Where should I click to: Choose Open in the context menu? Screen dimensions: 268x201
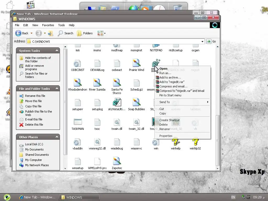click(x=182, y=69)
